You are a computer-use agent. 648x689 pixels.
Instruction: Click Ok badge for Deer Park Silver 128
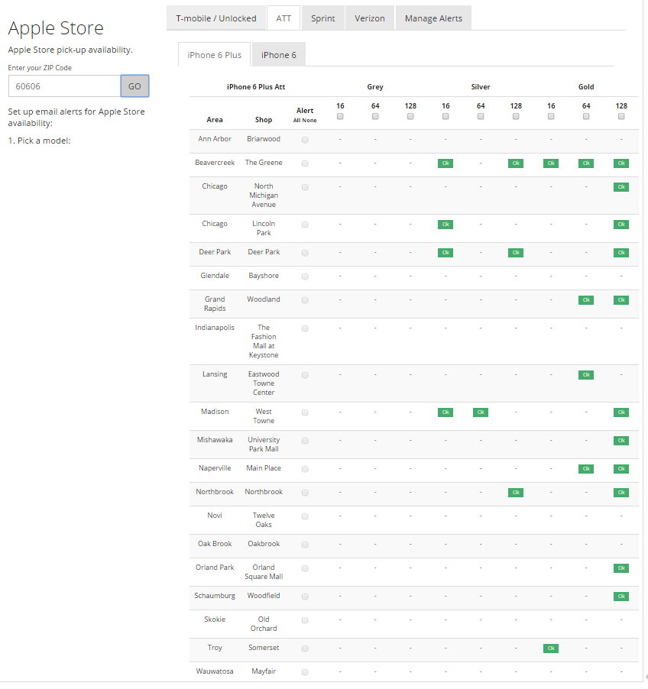(x=516, y=253)
